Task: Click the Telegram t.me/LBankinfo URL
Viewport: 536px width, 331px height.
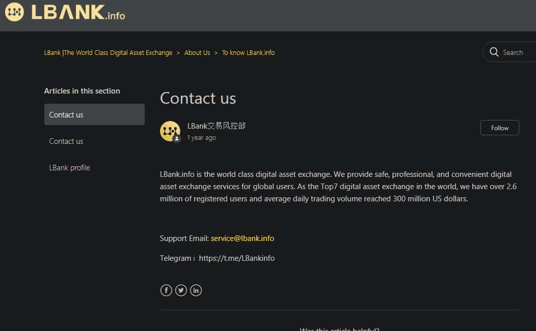Action: coord(236,258)
